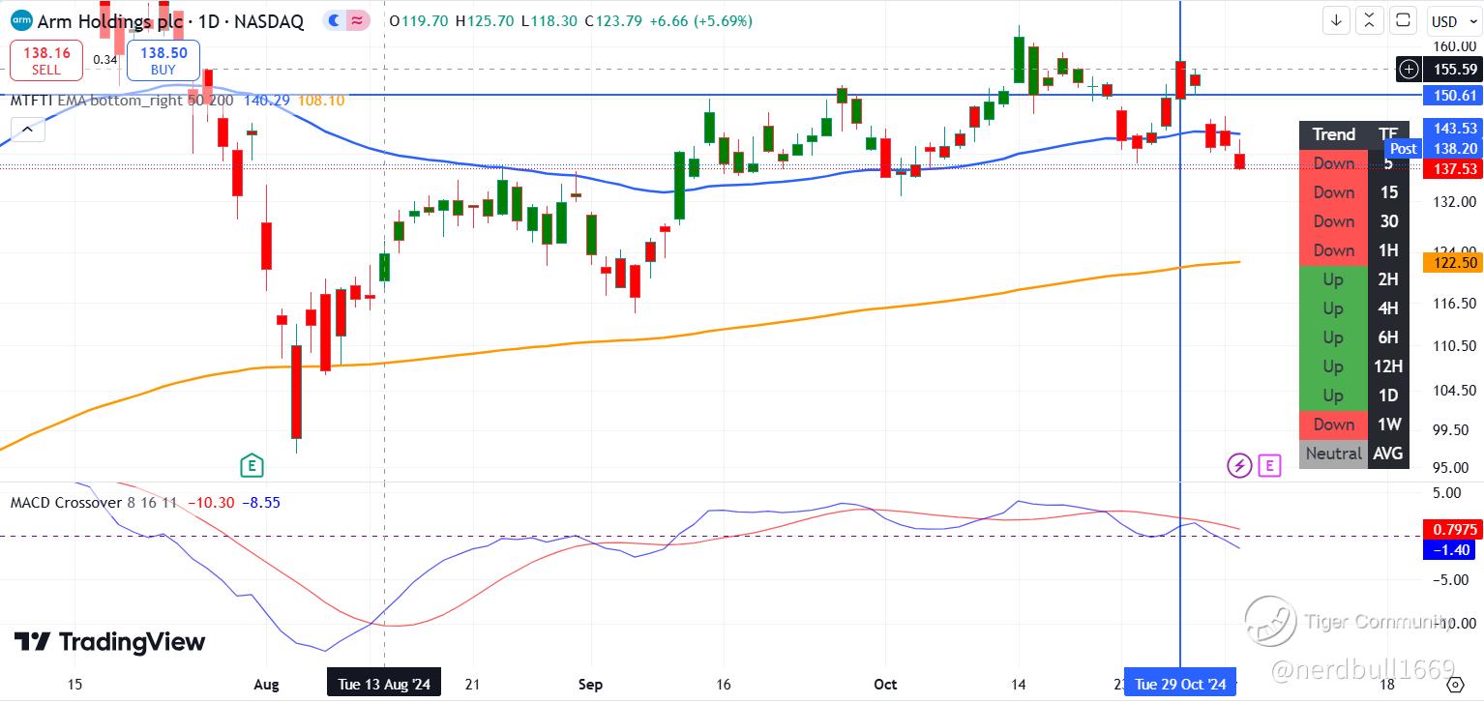Screen dimensions: 1484x703
Task: Click the Sep label on the time axis
Action: (590, 685)
